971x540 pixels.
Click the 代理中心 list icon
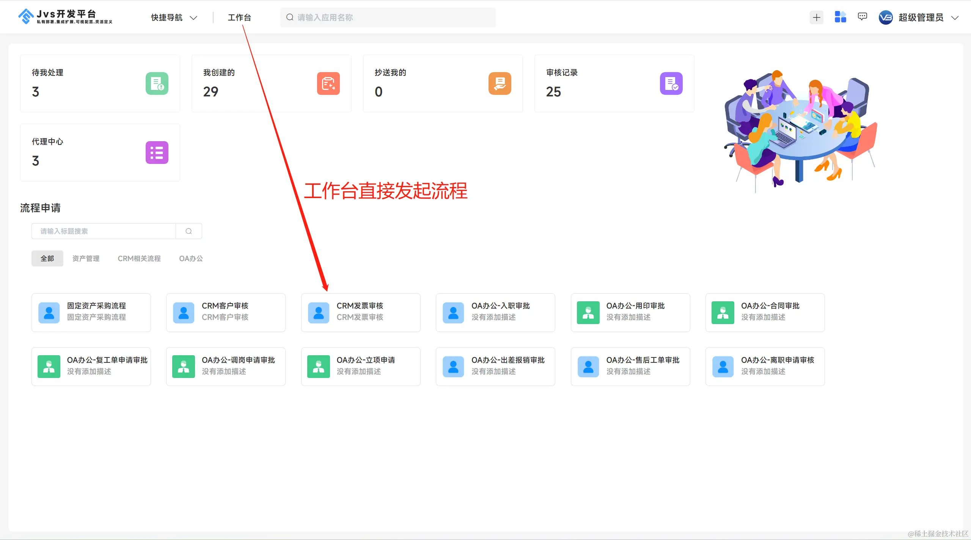click(x=157, y=153)
